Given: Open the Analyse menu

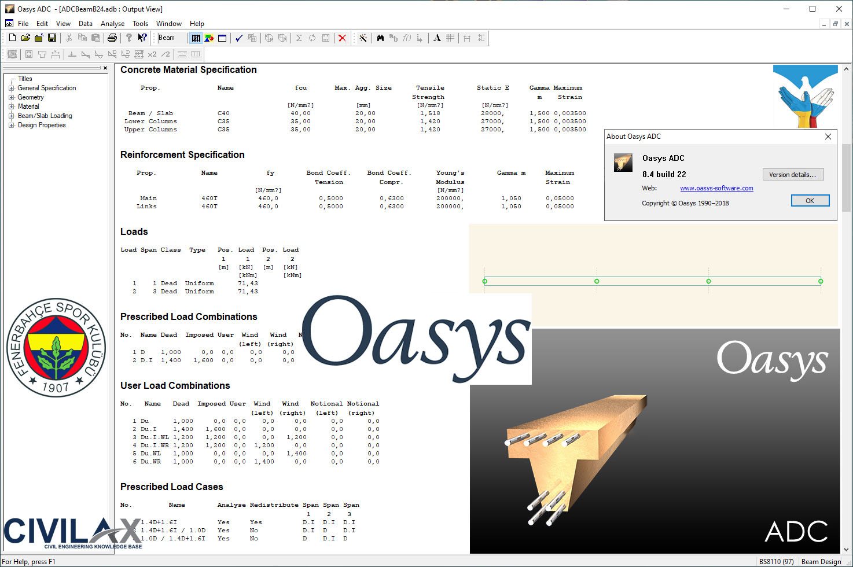Looking at the screenshot, I should click(x=112, y=23).
